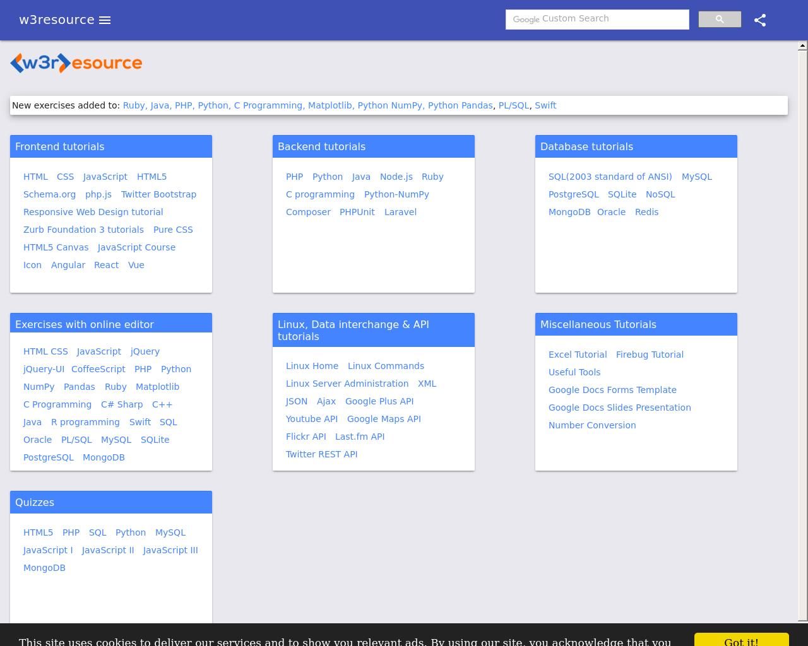
Task: Open NumPy exercises with online editor
Action: coord(39,387)
